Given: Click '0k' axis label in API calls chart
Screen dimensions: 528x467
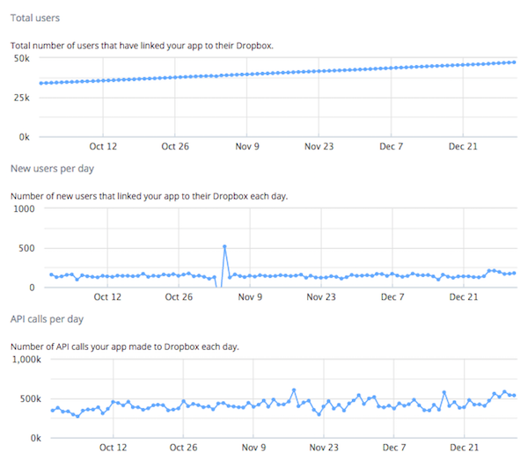Looking at the screenshot, I should point(36,438).
